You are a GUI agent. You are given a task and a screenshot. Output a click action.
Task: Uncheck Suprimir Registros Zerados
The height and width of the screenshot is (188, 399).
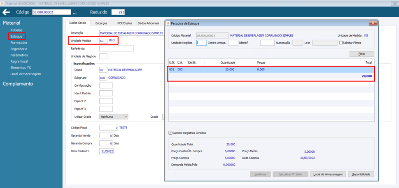pyautogui.click(x=170, y=133)
